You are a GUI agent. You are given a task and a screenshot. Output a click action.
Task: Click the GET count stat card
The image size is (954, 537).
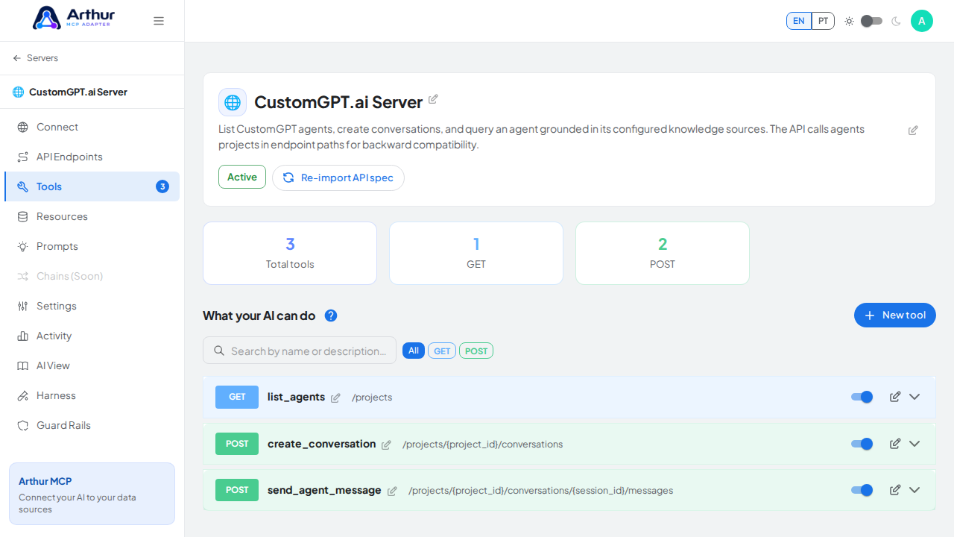coord(476,253)
